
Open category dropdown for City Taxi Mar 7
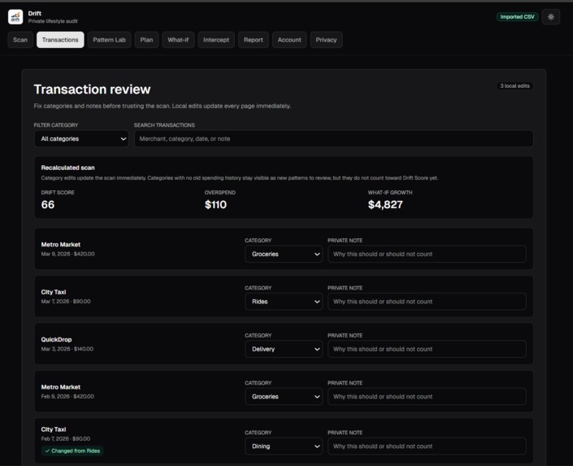tap(284, 302)
